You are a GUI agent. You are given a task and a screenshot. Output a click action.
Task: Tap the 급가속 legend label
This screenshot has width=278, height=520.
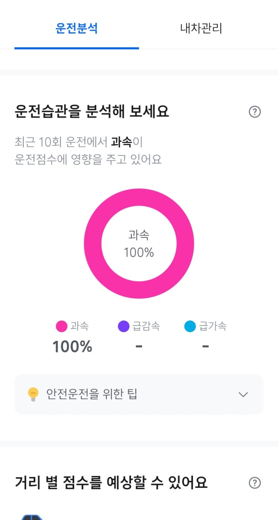tap(213, 326)
